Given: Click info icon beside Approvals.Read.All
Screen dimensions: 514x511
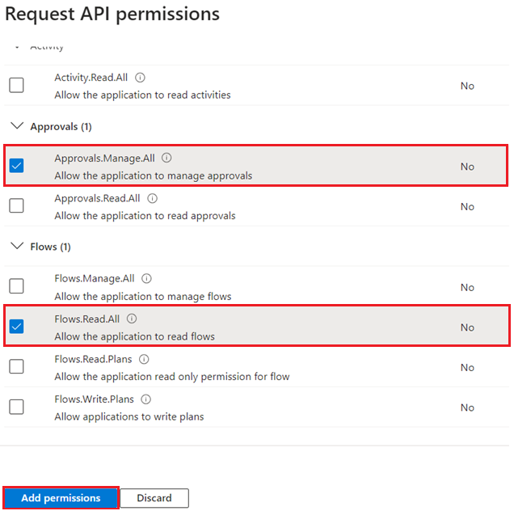Looking at the screenshot, I should (153, 198).
